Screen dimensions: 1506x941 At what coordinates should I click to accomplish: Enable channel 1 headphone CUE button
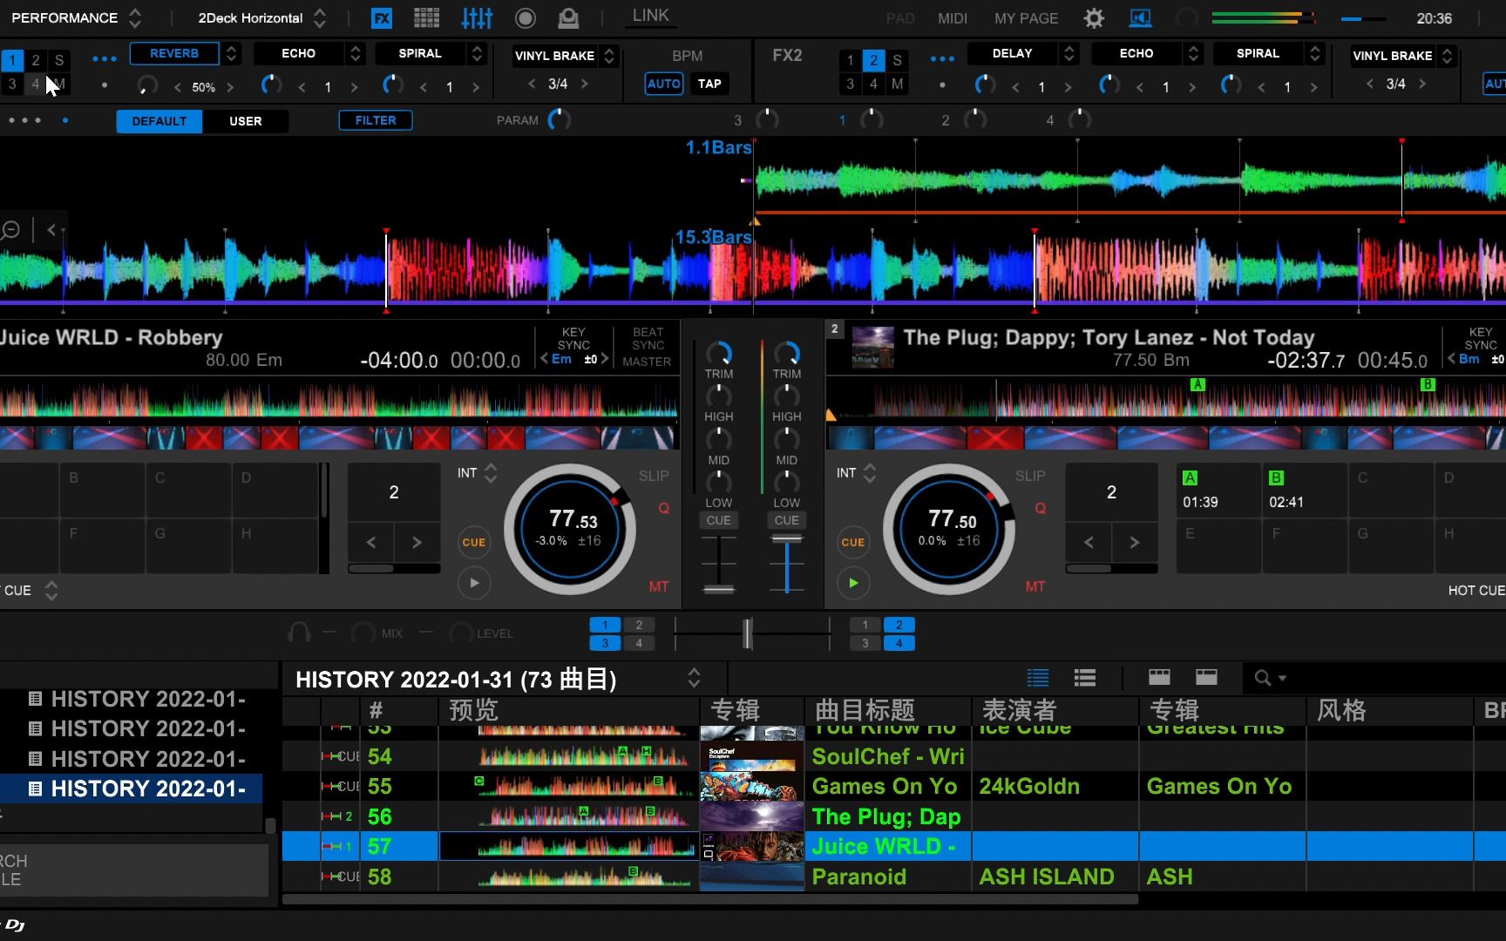[x=719, y=520]
